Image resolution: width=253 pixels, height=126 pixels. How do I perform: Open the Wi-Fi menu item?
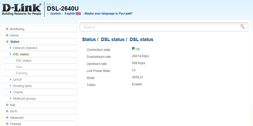click(40, 111)
